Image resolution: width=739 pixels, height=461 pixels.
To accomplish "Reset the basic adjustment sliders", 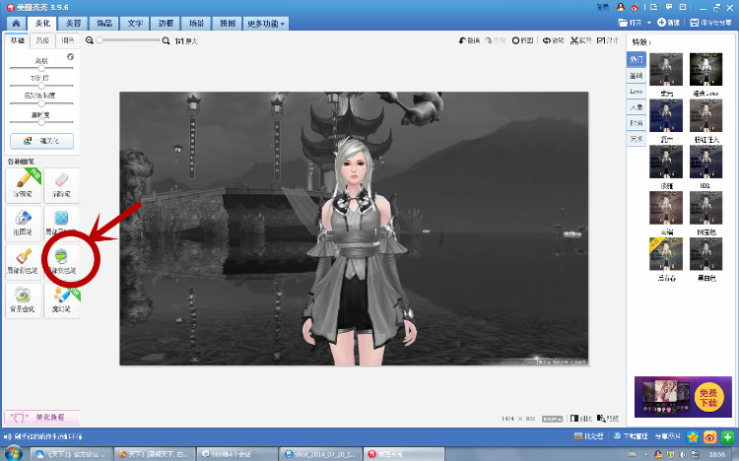I will tap(70, 56).
